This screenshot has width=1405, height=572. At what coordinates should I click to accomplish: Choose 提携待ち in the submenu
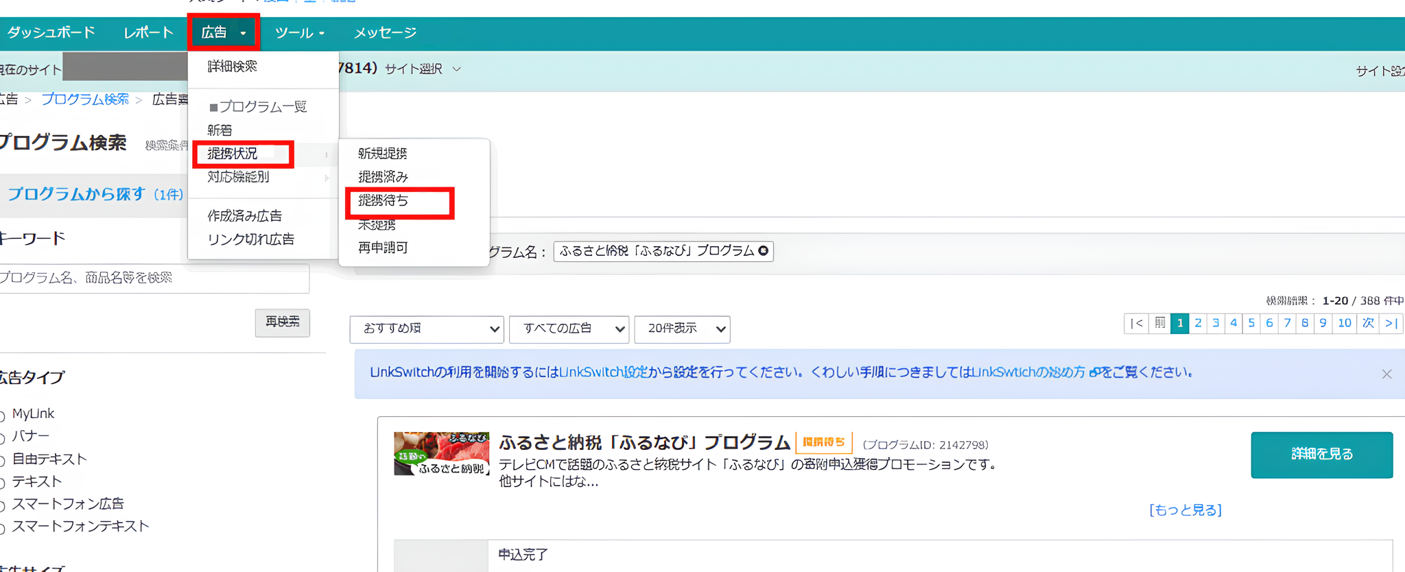(383, 200)
